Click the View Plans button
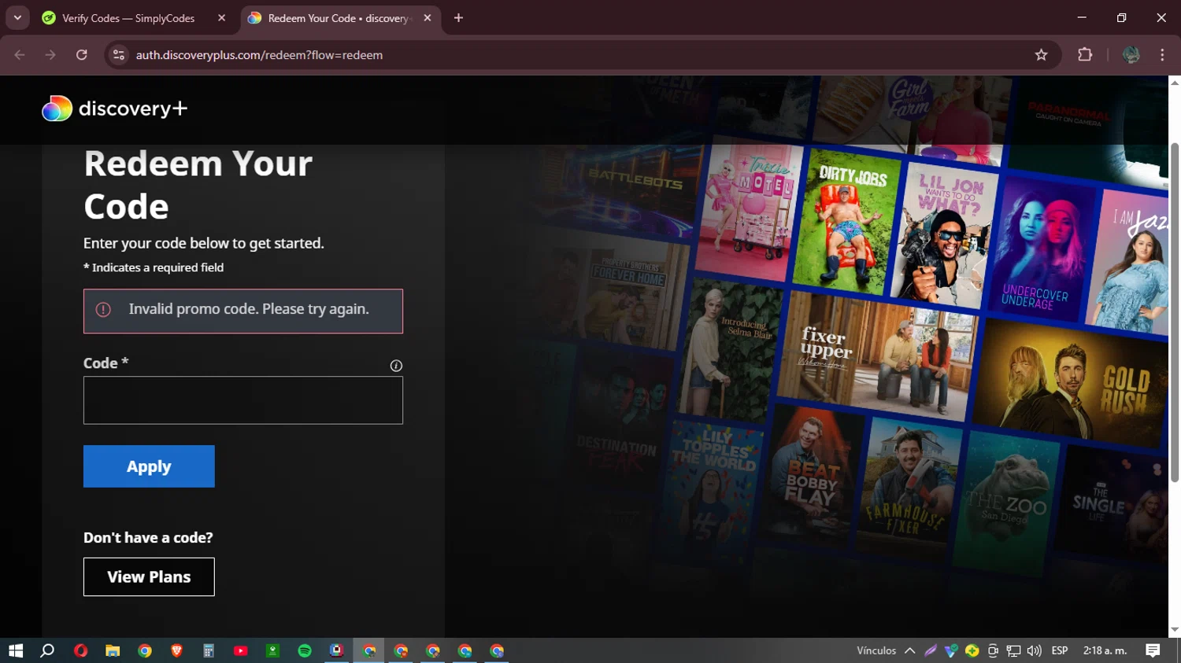Viewport: 1181px width, 663px height. point(149,576)
